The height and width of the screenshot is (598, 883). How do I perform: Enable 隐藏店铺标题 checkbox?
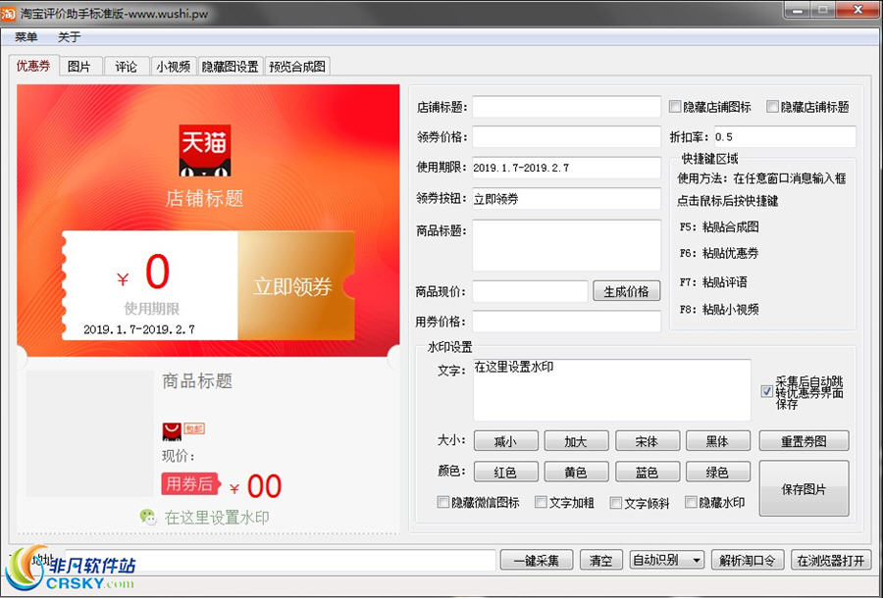coord(773,106)
